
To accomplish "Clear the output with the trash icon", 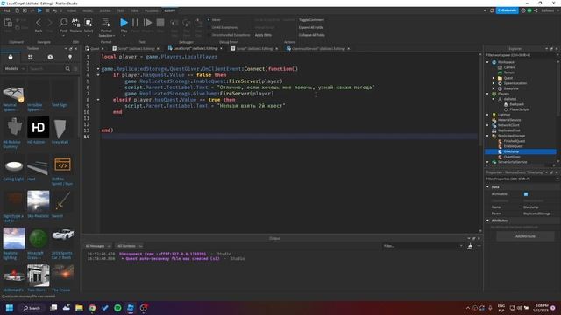I will click(x=470, y=246).
